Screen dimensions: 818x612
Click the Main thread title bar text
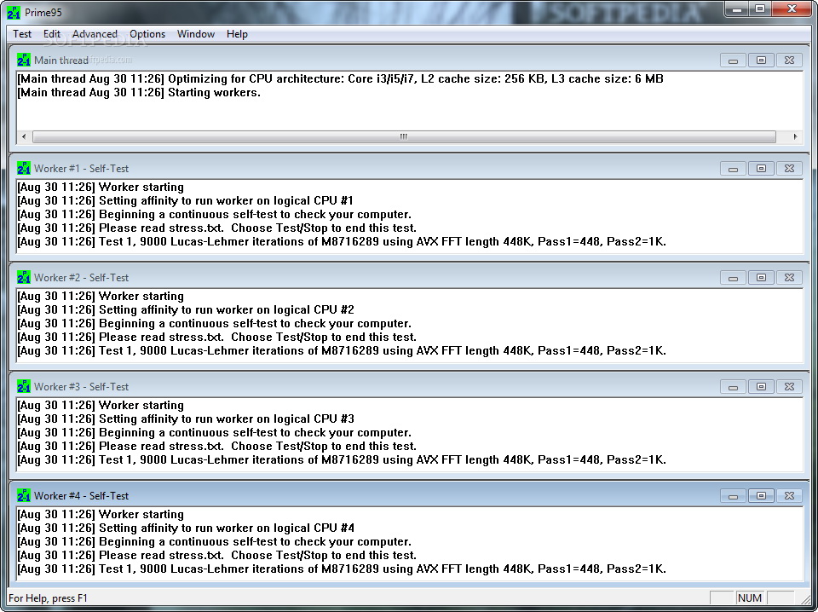[61, 60]
